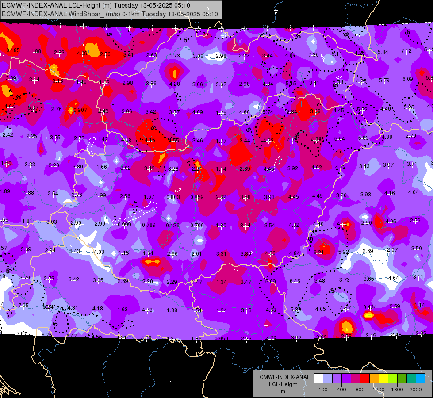Click the legend tick label '1600'
The image size is (433, 398).
pos(397,390)
